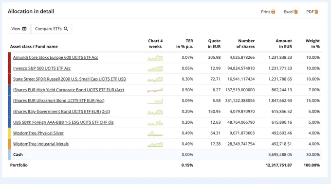Click red color marker of Amundi row
331x184 pixels.
click(9, 57)
